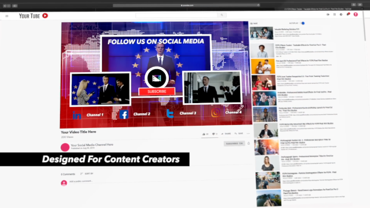The image size is (370, 208).
Task: Click the circular film logo above Subscribe
Action: point(156,78)
